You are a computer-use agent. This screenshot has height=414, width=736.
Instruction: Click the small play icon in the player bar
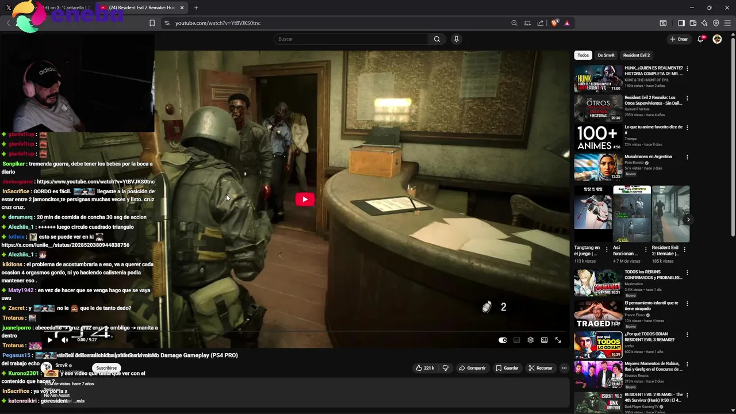tap(49, 340)
